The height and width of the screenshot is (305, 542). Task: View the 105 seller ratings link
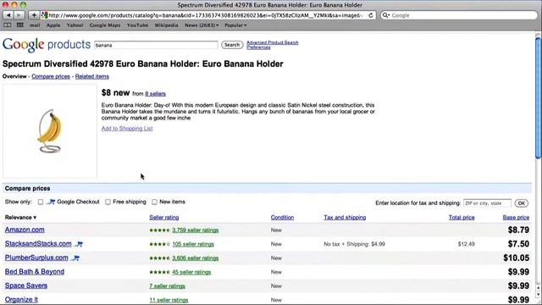pyautogui.click(x=193, y=244)
